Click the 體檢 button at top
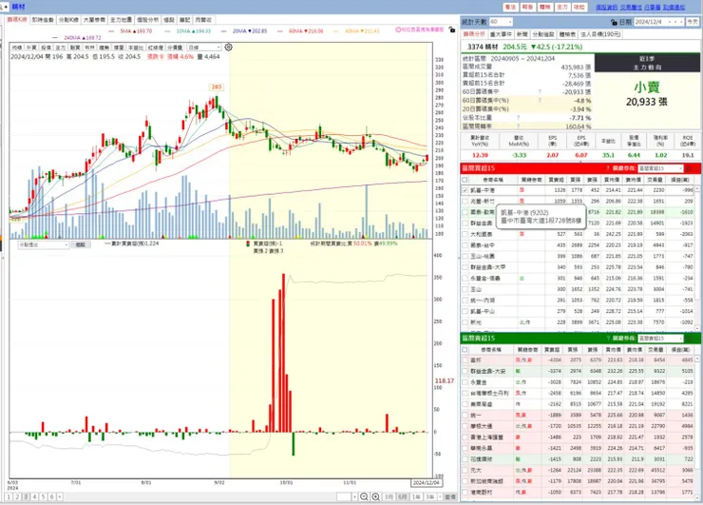The image size is (703, 505). (x=544, y=8)
